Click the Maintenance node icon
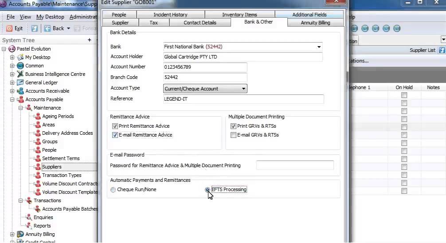 (29, 108)
